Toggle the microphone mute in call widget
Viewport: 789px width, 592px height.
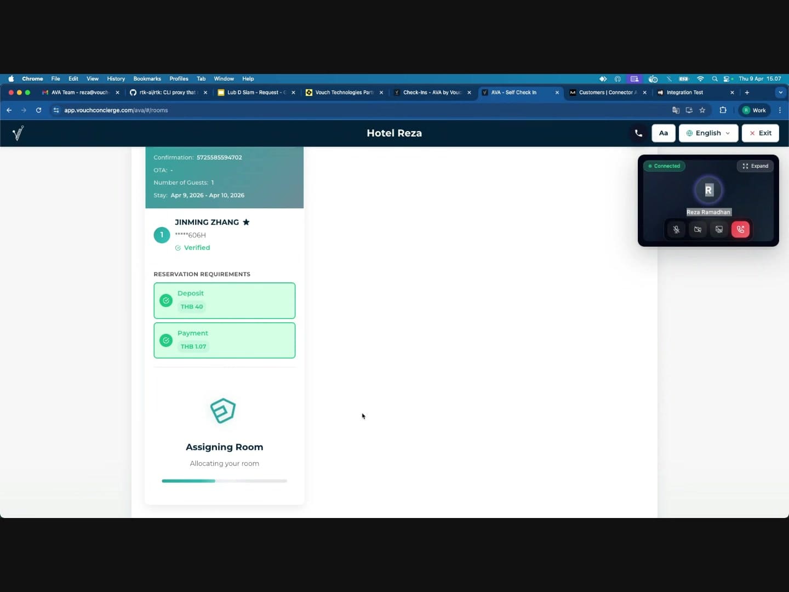click(676, 230)
